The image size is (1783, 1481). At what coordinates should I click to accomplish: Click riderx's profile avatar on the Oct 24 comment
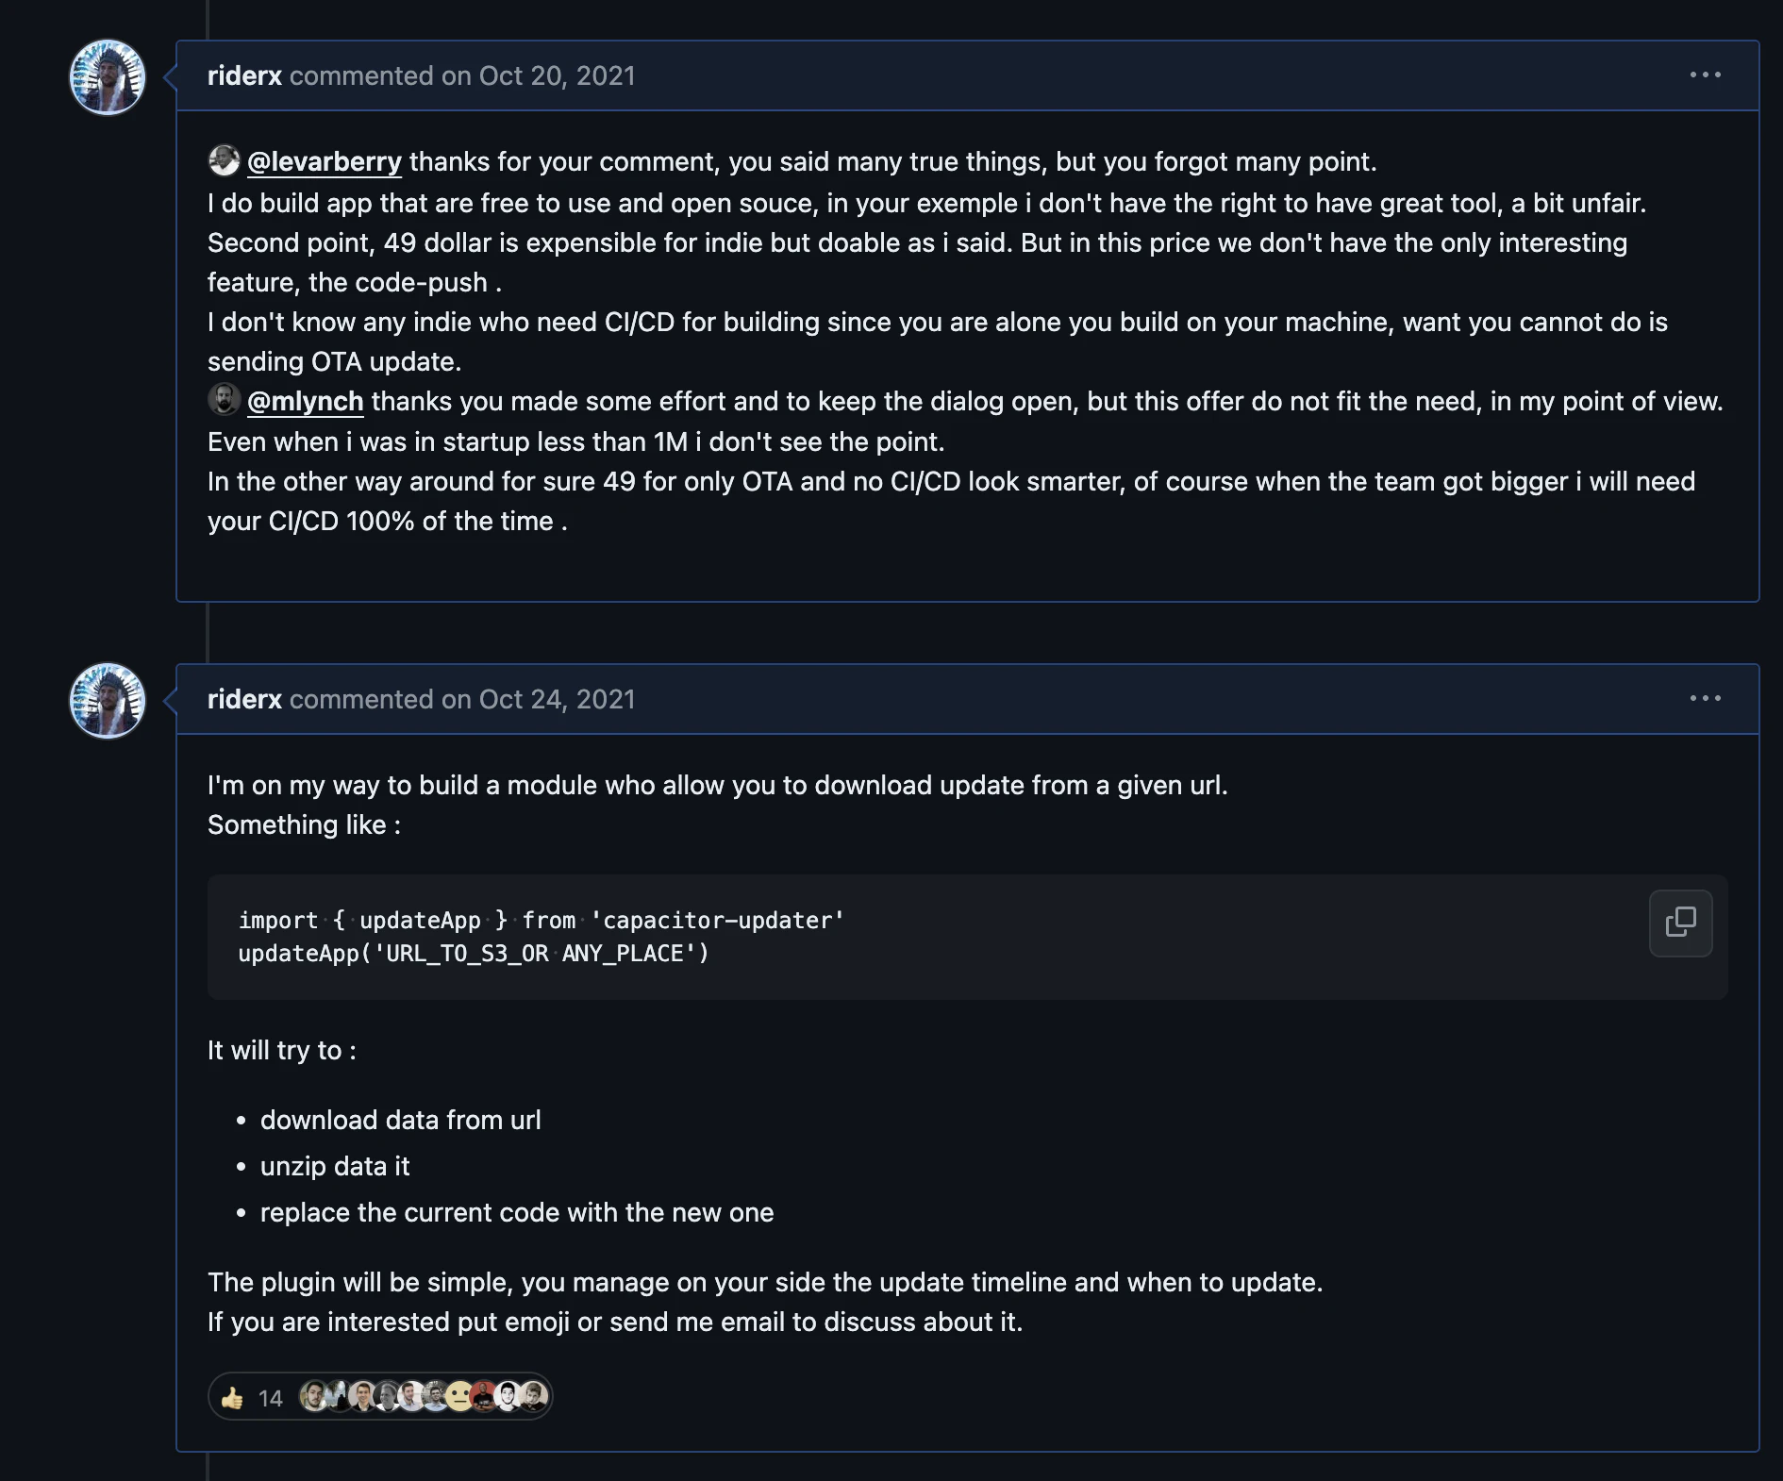click(x=108, y=701)
